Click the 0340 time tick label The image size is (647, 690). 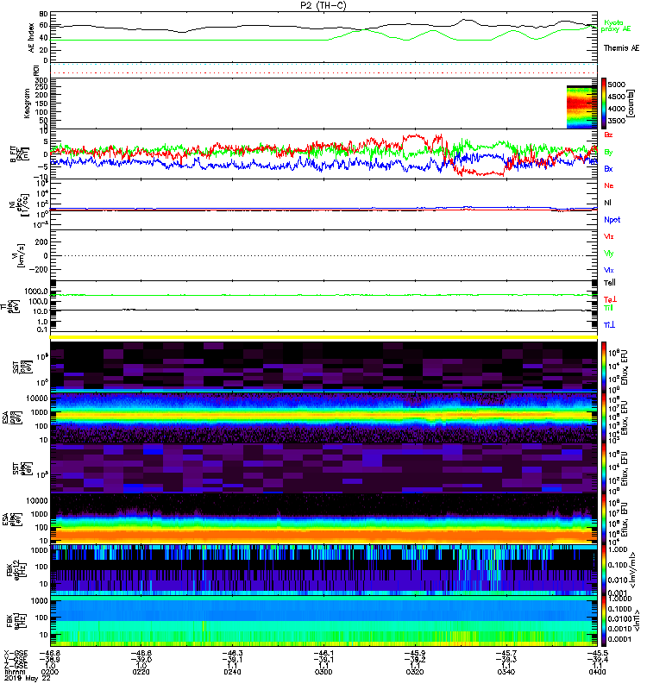point(506,672)
